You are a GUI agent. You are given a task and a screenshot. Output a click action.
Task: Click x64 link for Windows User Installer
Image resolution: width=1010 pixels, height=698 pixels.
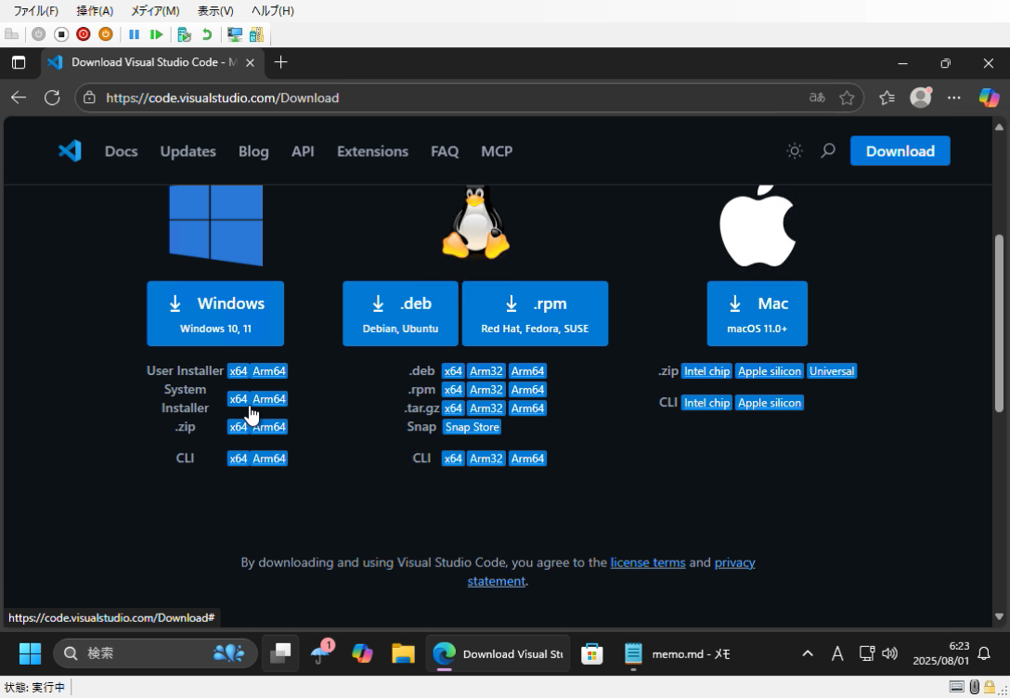click(x=238, y=371)
